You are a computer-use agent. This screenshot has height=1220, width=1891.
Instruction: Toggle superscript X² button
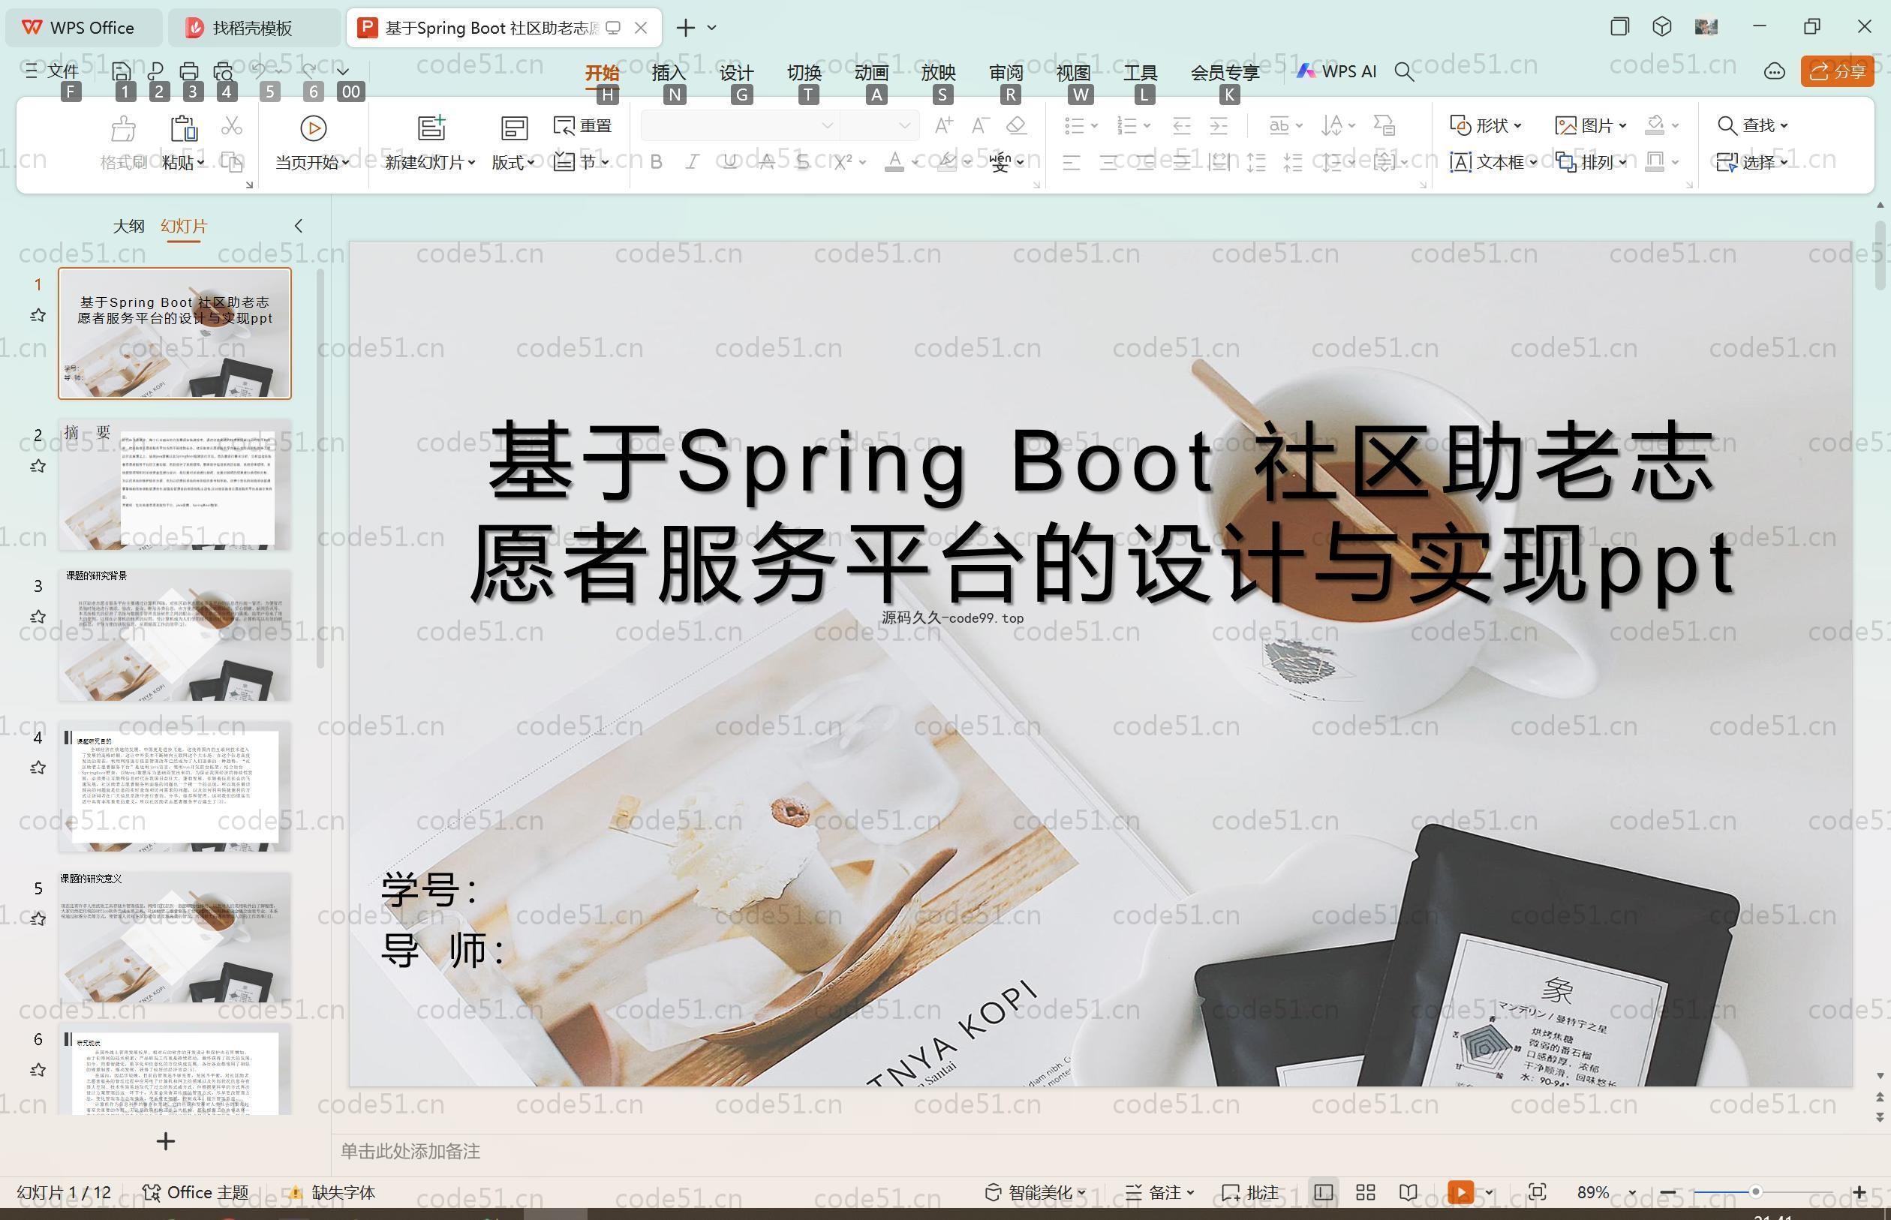(843, 162)
